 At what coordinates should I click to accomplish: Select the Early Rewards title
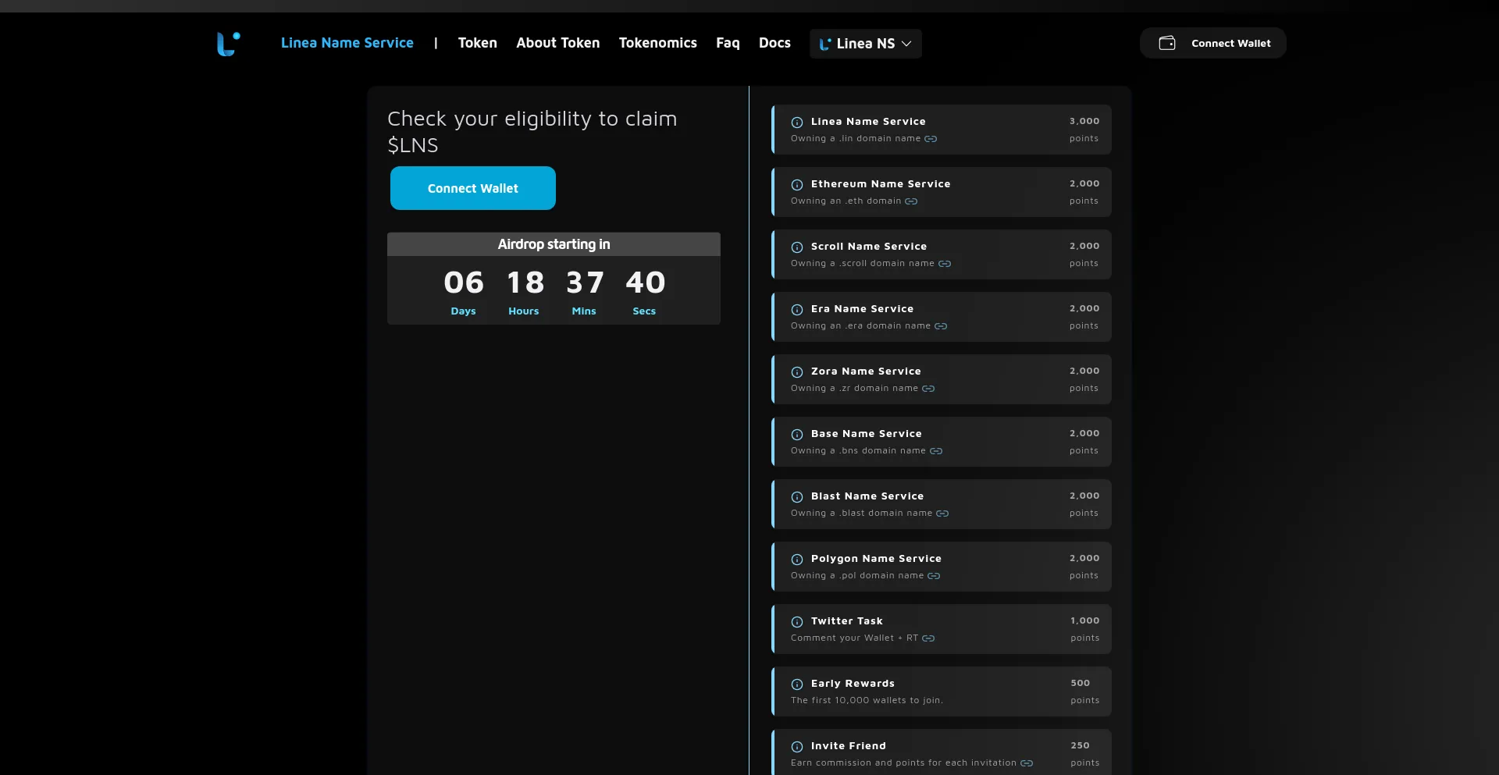click(x=853, y=684)
